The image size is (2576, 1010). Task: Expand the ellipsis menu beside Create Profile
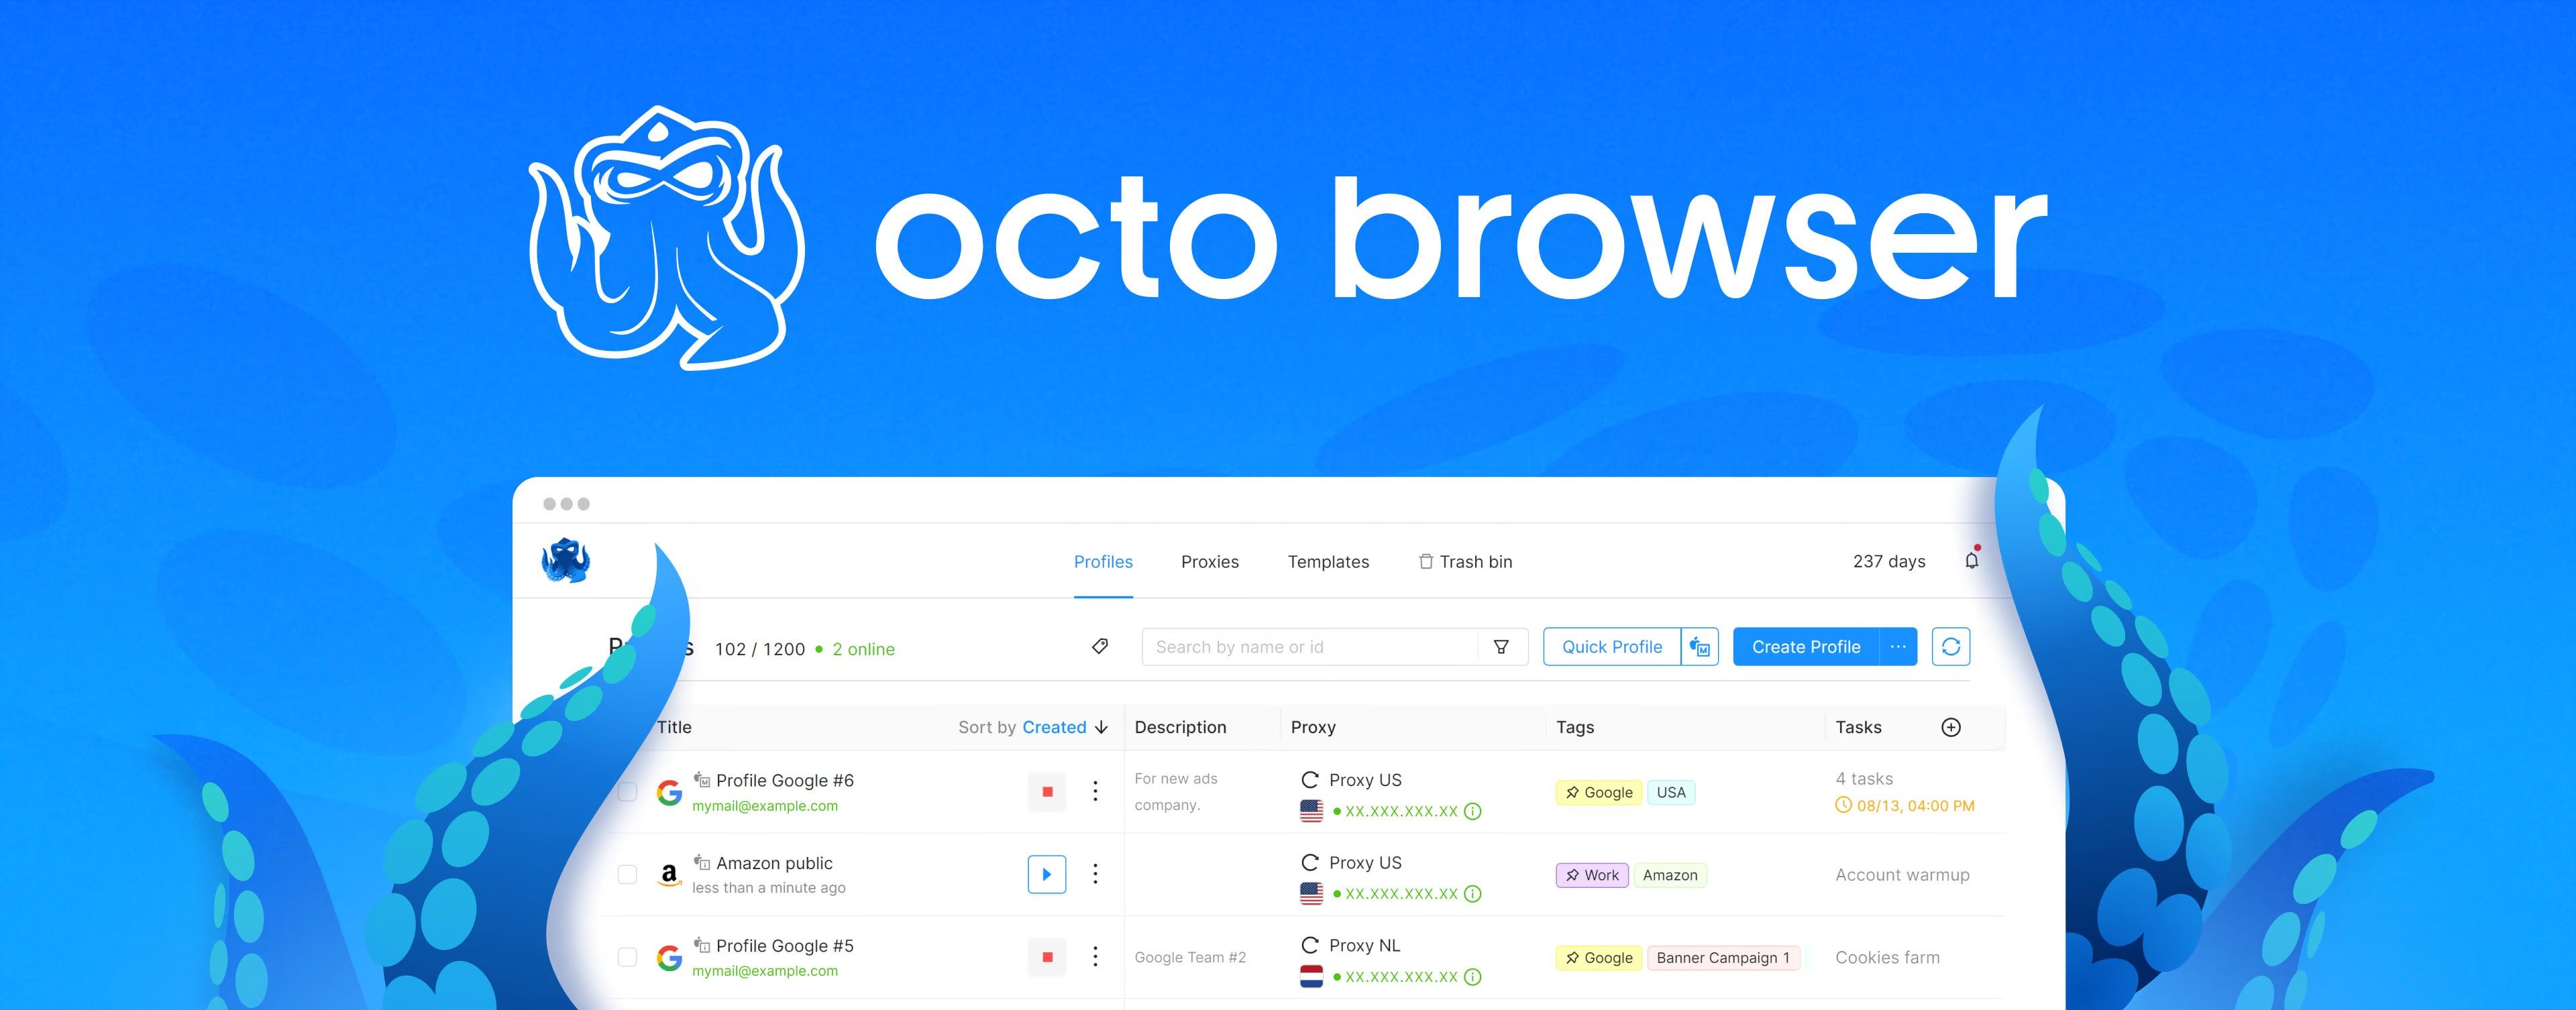(x=1898, y=646)
